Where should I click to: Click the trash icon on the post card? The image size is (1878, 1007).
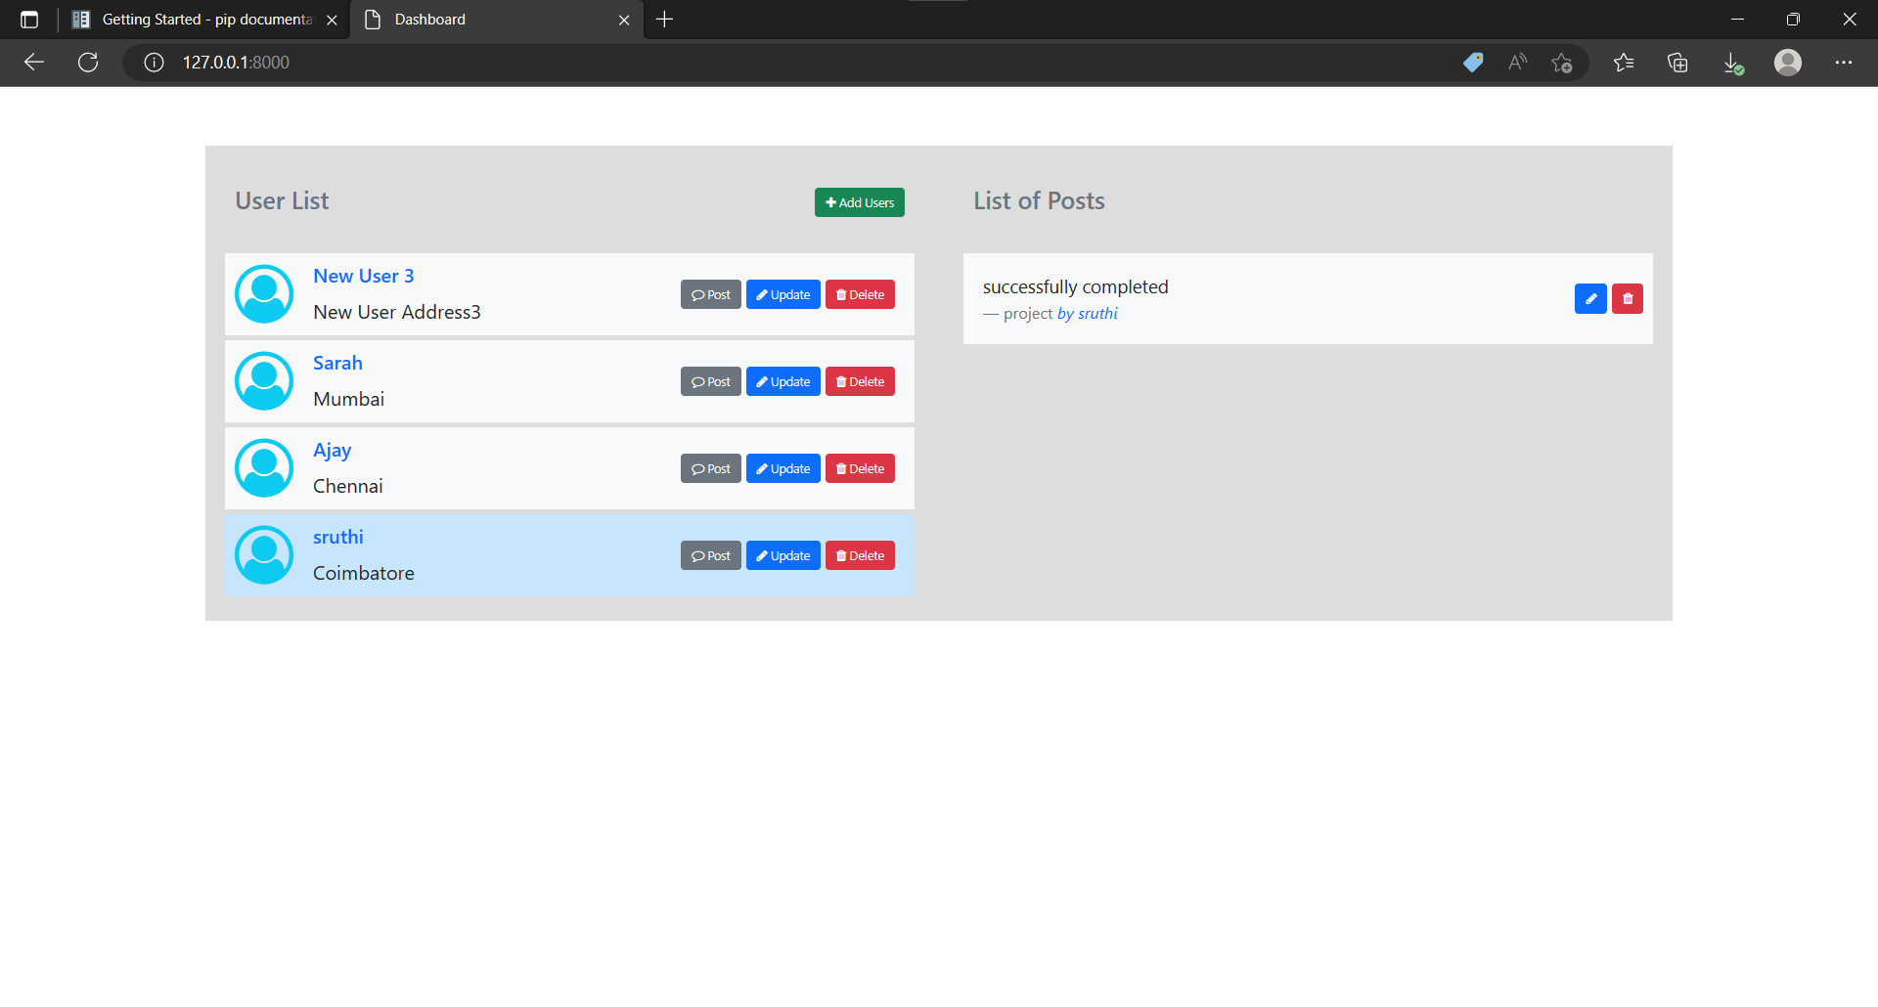(x=1627, y=298)
